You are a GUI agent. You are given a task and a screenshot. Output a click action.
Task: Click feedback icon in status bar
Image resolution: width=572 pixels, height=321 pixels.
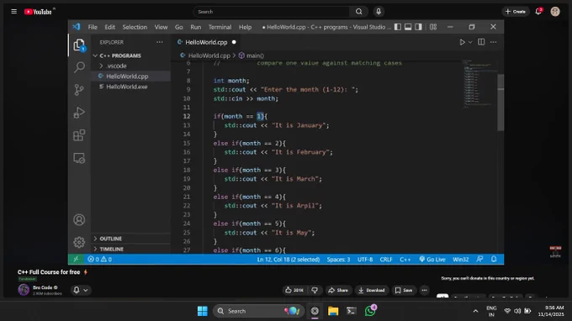coord(479,259)
